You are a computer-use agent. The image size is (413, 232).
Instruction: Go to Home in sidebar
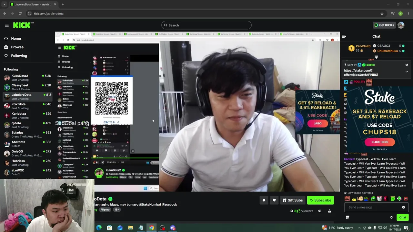[x=16, y=38]
